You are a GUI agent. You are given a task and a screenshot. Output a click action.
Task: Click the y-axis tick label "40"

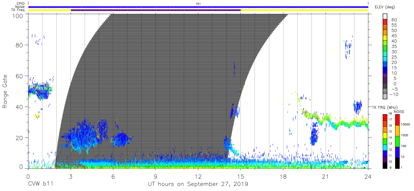(20, 107)
